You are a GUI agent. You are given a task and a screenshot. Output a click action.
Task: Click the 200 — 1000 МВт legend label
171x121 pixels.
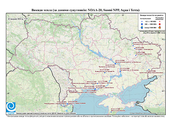point(151,24)
